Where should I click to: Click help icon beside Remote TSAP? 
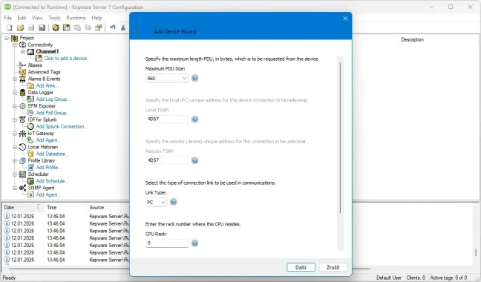(x=194, y=160)
